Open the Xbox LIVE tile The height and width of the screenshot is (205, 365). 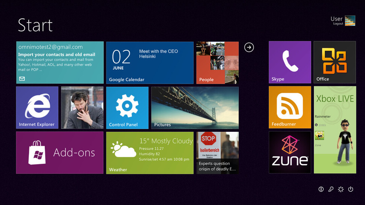click(x=335, y=130)
